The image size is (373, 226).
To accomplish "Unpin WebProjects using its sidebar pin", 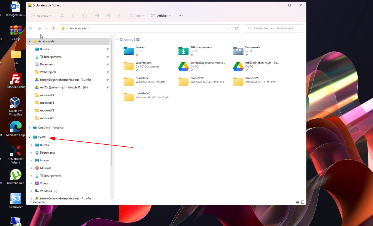I will [x=107, y=72].
